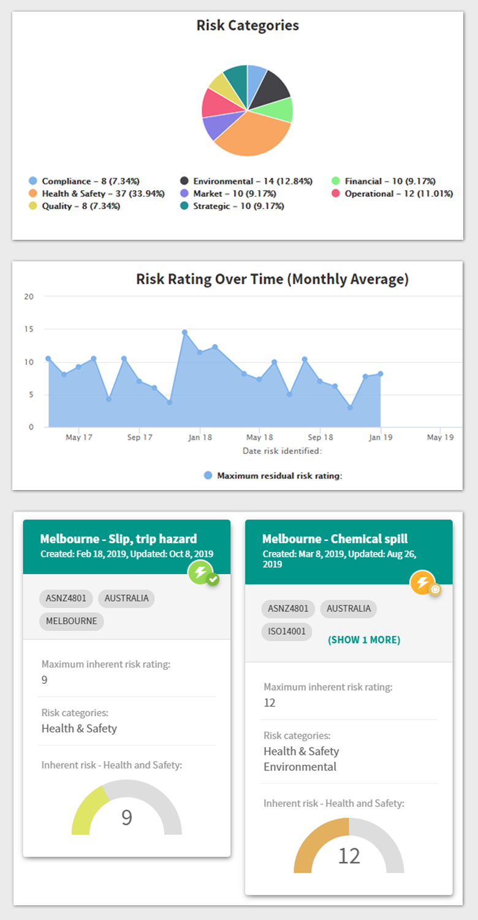Click the peak data point near Jan 18
The image size is (478, 920).
click(184, 332)
